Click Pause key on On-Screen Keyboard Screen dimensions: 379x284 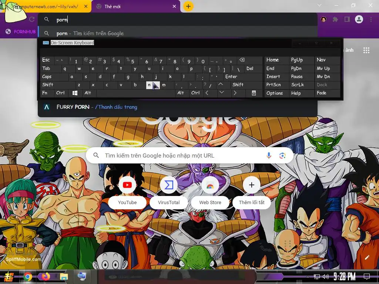(302, 77)
